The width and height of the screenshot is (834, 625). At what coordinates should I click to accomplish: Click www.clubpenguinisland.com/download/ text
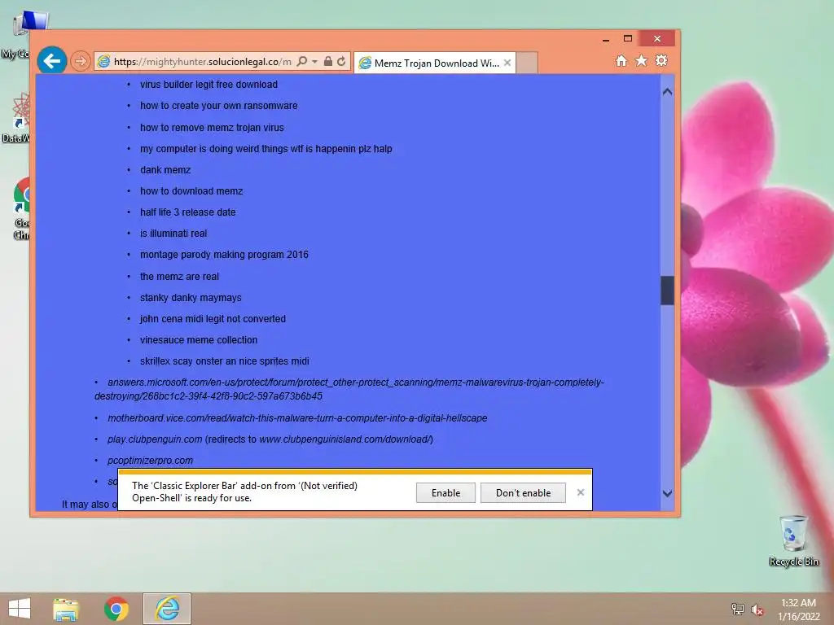346,439
